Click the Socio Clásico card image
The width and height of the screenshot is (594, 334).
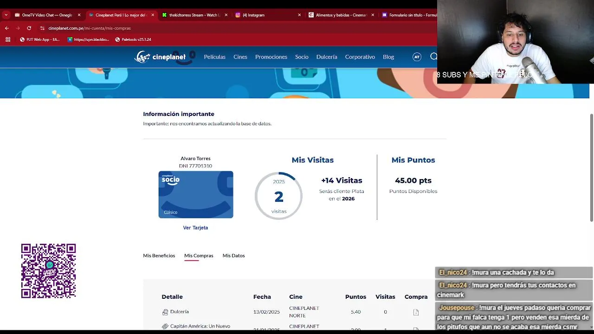pos(196,194)
